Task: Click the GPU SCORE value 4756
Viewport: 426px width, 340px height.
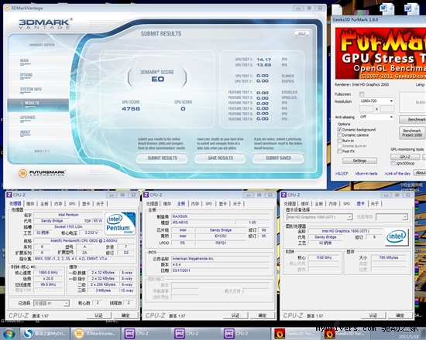Action: tap(131, 109)
